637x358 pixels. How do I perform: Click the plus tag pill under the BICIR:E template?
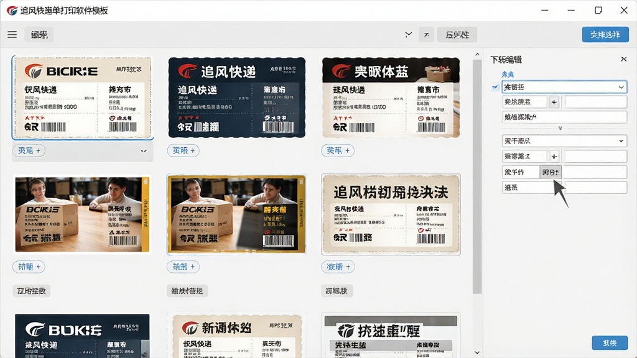pyautogui.click(x=29, y=150)
